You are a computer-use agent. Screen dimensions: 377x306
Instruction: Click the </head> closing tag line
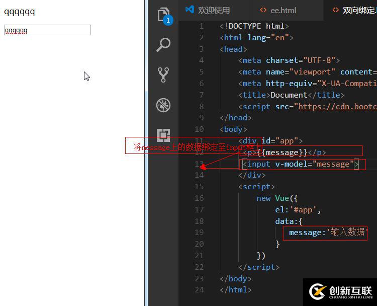(x=236, y=117)
